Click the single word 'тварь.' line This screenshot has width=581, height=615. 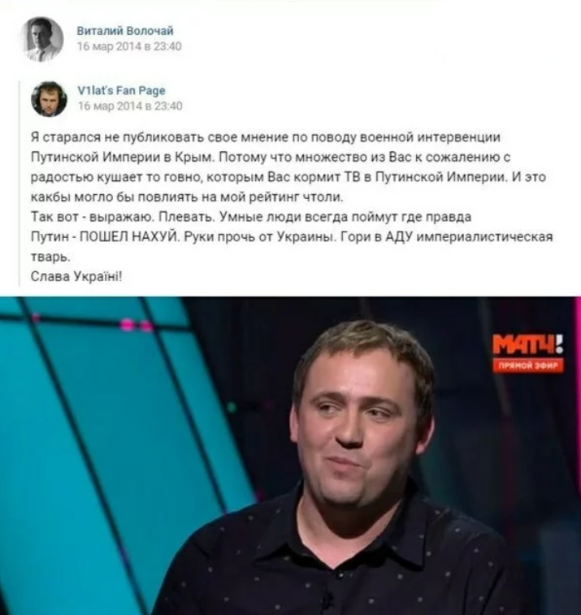[50, 257]
